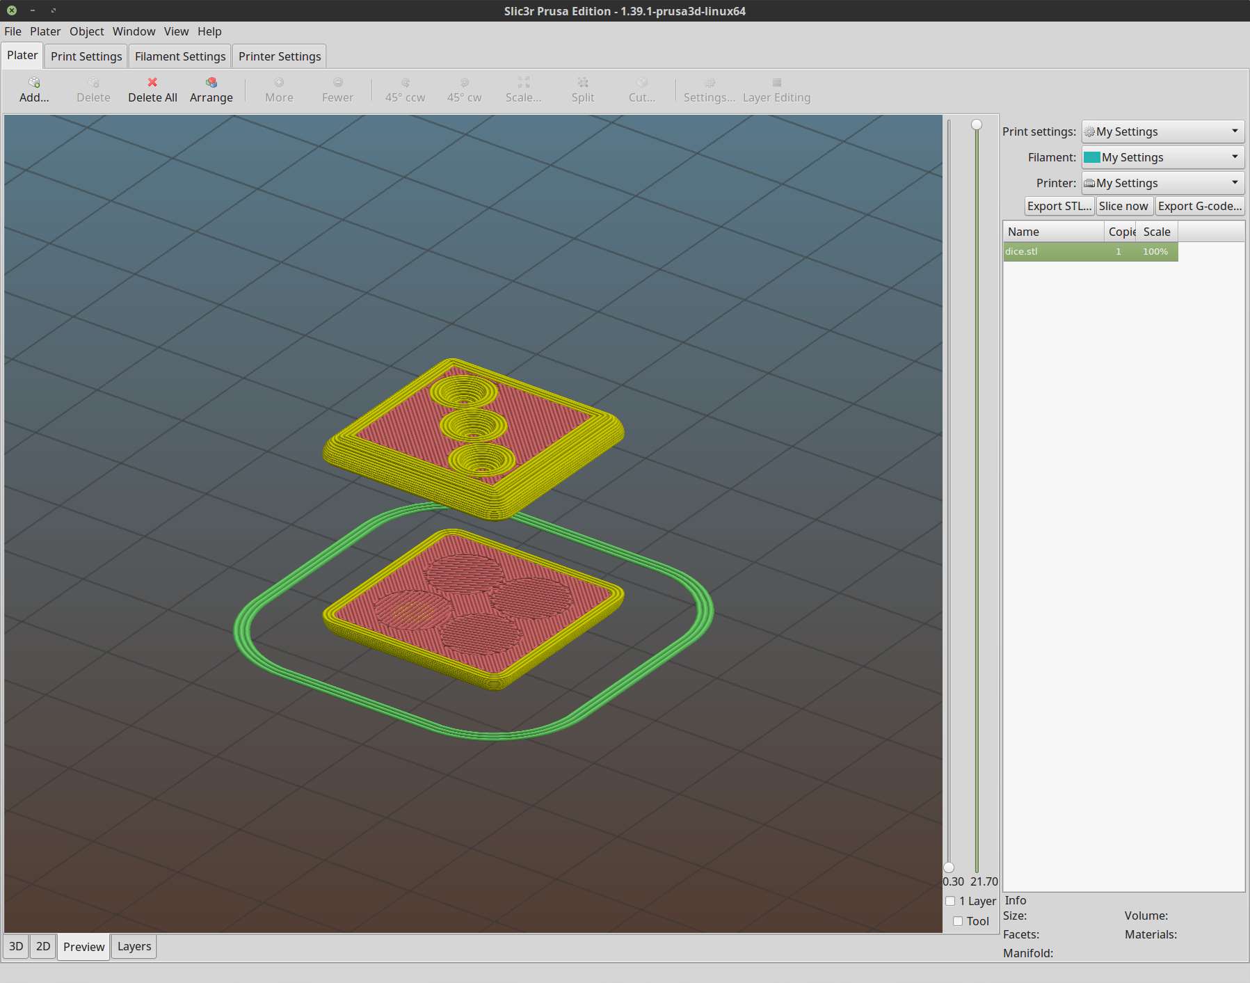Screen dimensions: 1250x983
Task: Open object Settings... toolbar icon
Action: (x=710, y=83)
